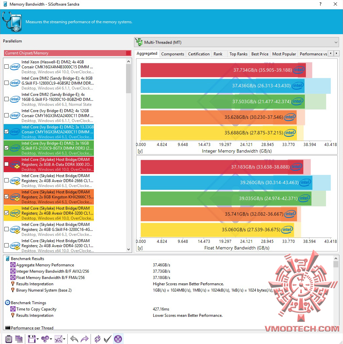Image resolution: width=343 pixels, height=344 pixels.
Task: Uncheck Ivy Bridge-E 3x 13.33GB Corsair entry
Action: click(7, 131)
